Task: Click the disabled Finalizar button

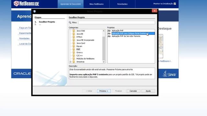Action: tap(118, 91)
